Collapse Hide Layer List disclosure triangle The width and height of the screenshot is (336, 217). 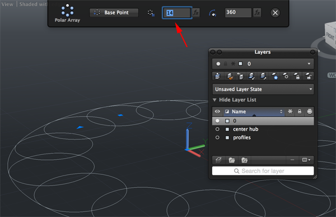[x=214, y=100]
